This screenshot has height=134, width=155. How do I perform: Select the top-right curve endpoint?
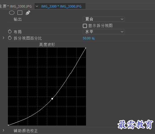point(85,48)
